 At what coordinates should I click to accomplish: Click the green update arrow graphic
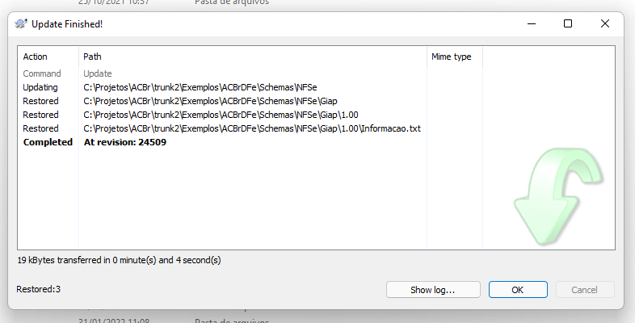pos(558,196)
